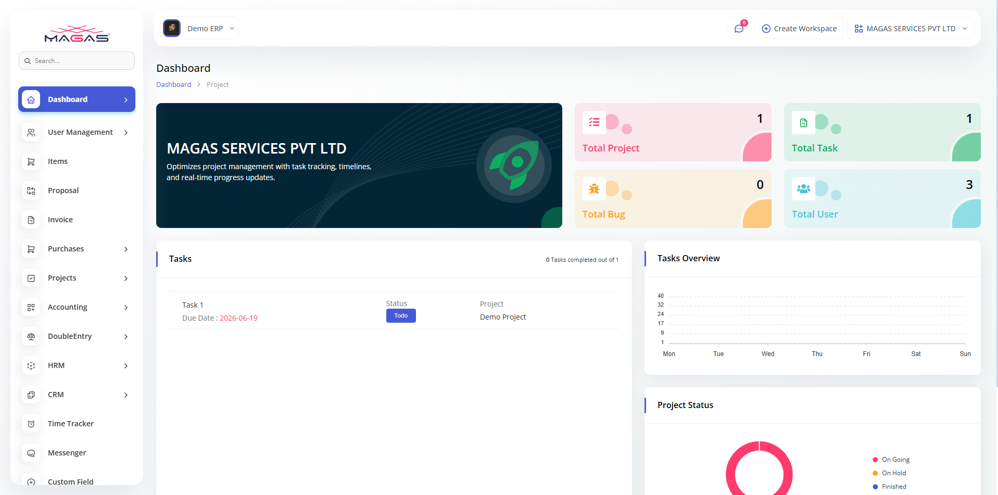Expand the HRM submenu chevron
Screen dimensions: 998x495
click(x=126, y=366)
